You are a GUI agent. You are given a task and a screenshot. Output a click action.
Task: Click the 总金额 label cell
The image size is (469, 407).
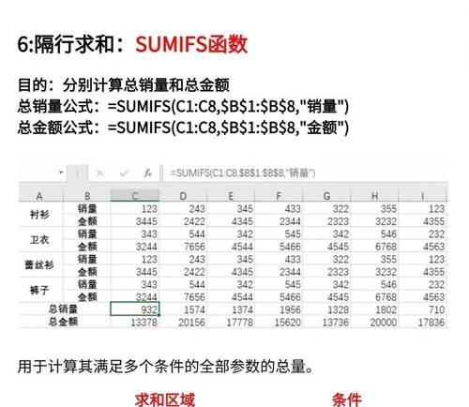(x=63, y=322)
